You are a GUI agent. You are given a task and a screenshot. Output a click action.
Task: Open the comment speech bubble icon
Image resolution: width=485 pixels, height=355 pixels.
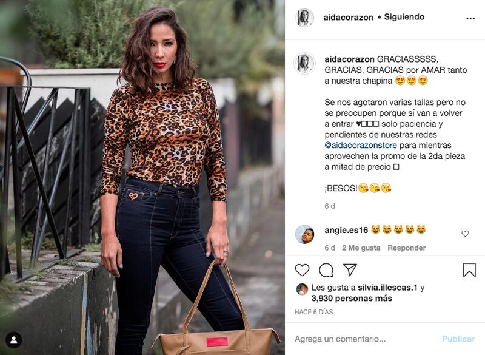326,270
